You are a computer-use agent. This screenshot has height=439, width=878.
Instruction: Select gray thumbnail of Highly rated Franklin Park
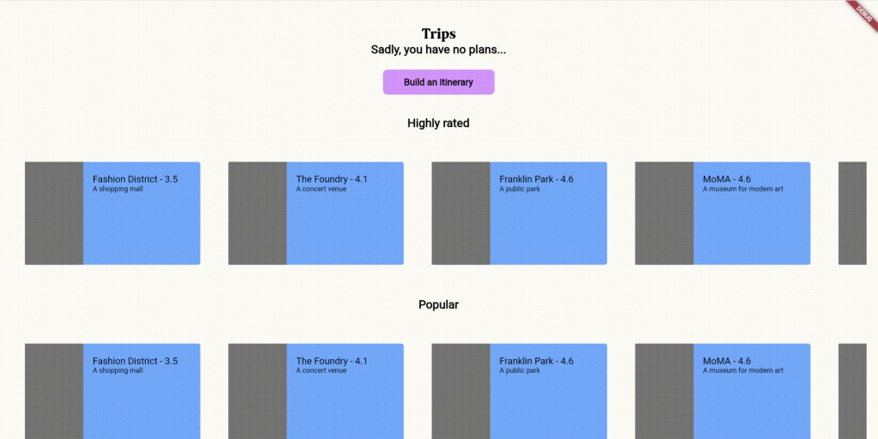(x=460, y=213)
